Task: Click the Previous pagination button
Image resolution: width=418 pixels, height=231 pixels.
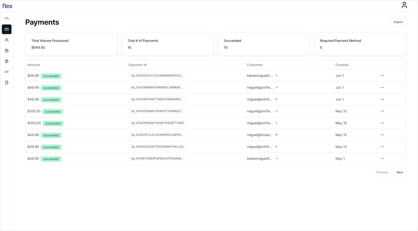Action: 382,172
